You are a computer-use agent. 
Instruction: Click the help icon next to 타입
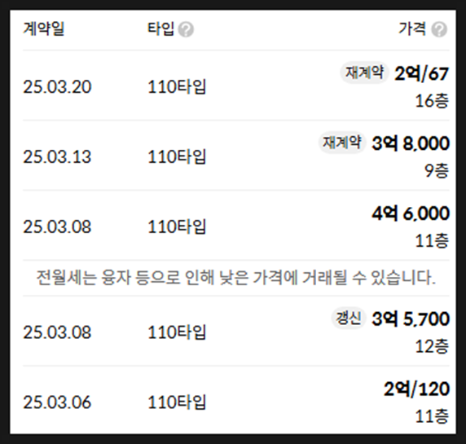pos(186,29)
